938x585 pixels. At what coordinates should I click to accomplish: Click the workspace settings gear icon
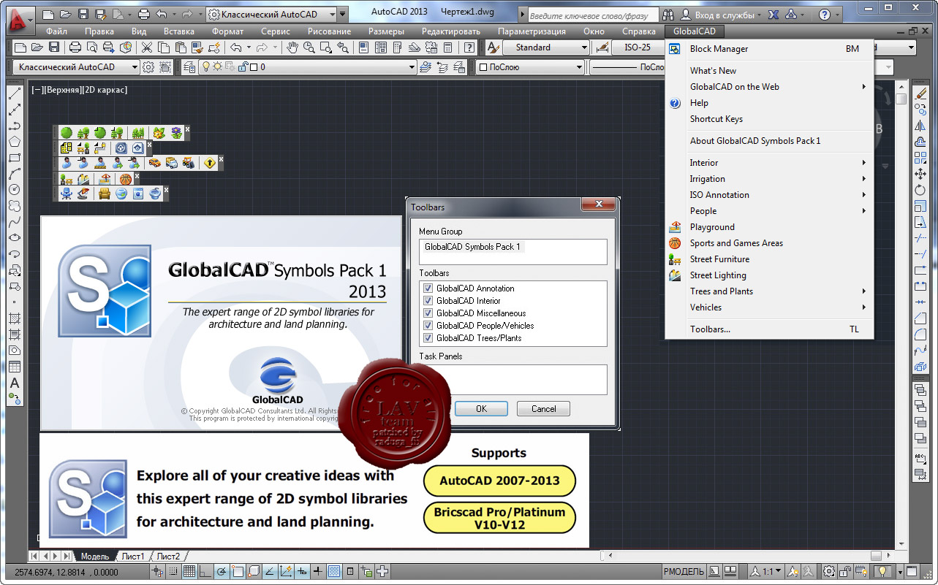(148, 67)
